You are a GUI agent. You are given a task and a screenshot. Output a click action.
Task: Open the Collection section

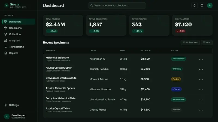point(19,34)
